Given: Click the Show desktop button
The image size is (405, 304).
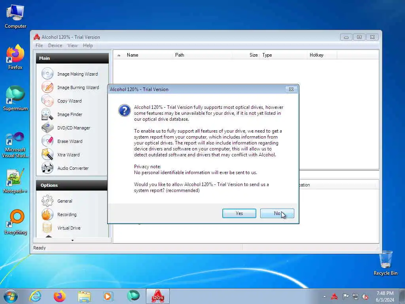Looking at the screenshot, I should point(402,296).
